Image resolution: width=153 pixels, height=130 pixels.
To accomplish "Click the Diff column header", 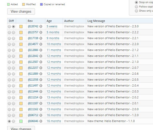I will point(11,21).
